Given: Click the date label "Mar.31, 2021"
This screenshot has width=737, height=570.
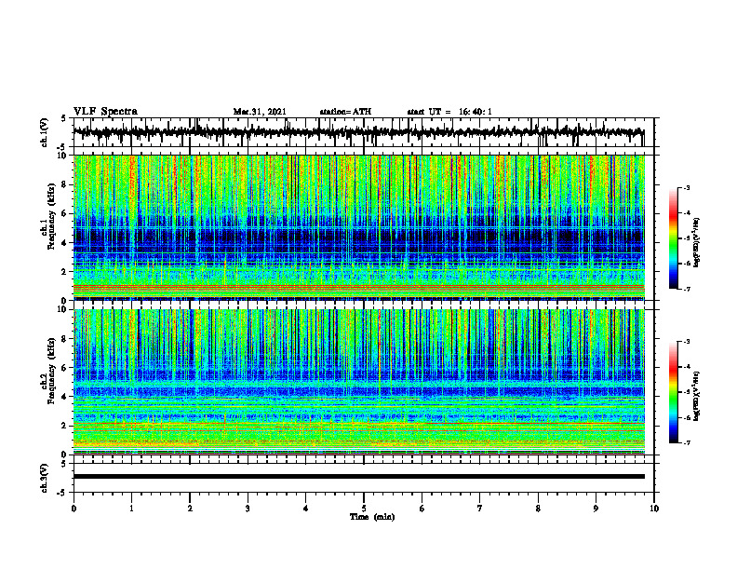Looking at the screenshot, I should click(260, 112).
